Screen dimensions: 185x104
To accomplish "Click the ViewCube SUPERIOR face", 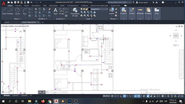I will coord(176,36).
